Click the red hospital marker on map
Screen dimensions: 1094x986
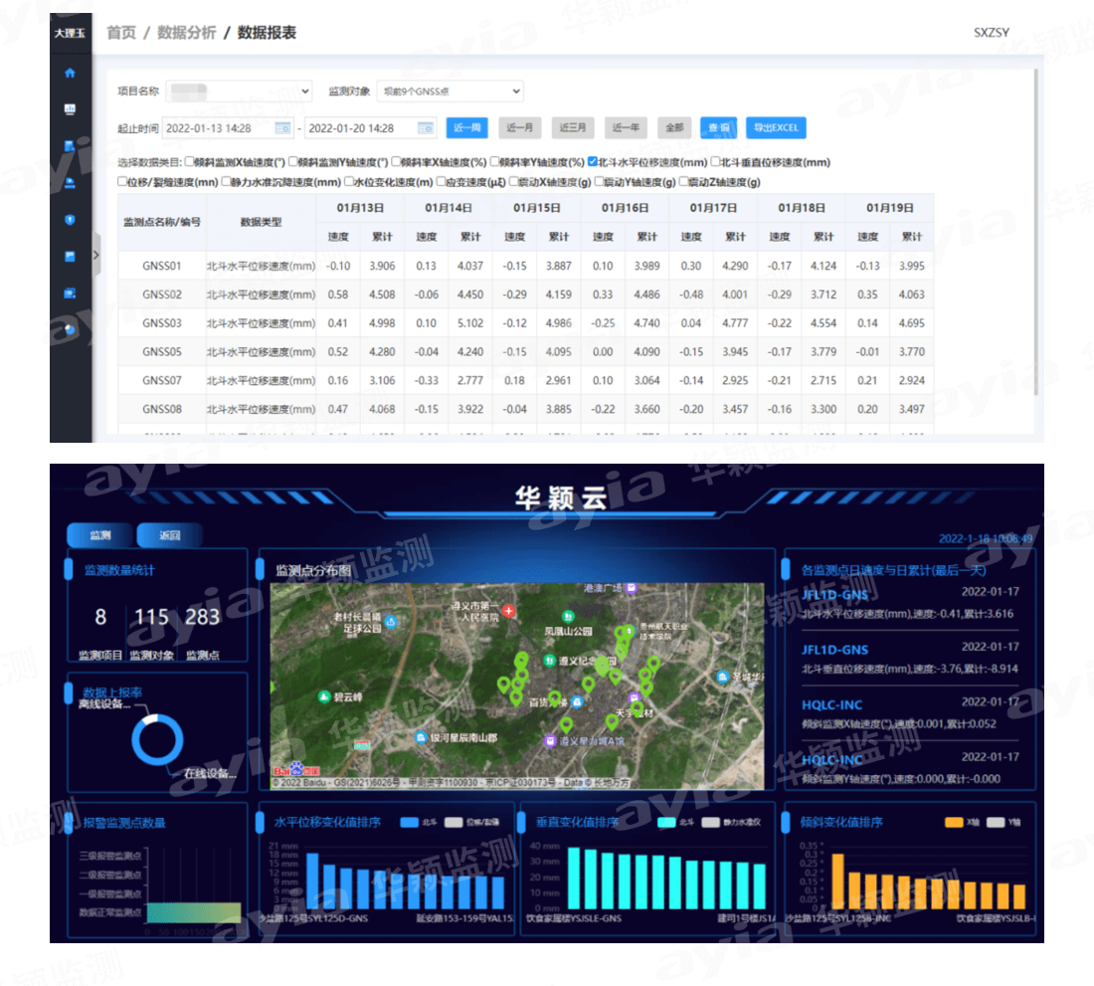pyautogui.click(x=509, y=610)
